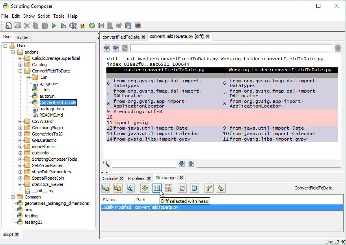Close the convertFieldToDate.py [diff] tab
Screen dimensions: 346x245
coord(208,36)
